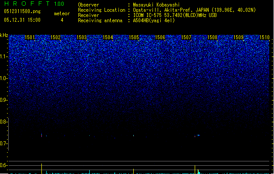This screenshot has width=274, height=174.
Task: Click the ICOM IC-575 receiver text
Action: pos(175,15)
